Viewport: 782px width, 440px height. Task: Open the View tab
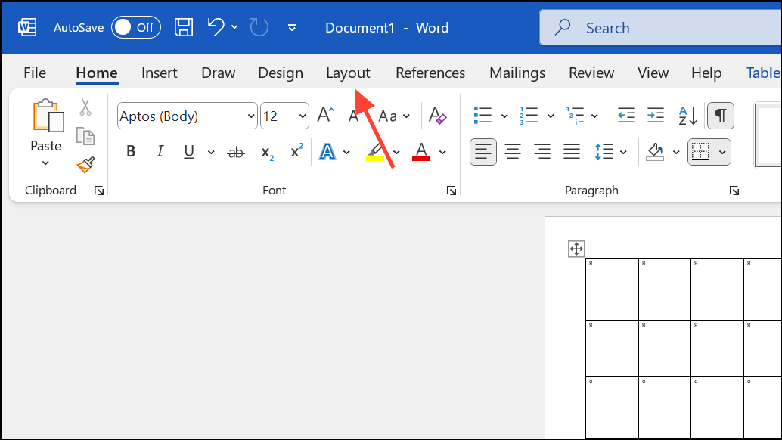[653, 73]
